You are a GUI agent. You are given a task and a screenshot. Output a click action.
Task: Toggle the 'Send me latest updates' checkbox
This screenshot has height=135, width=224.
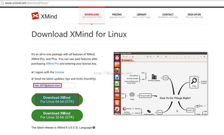(33, 79)
